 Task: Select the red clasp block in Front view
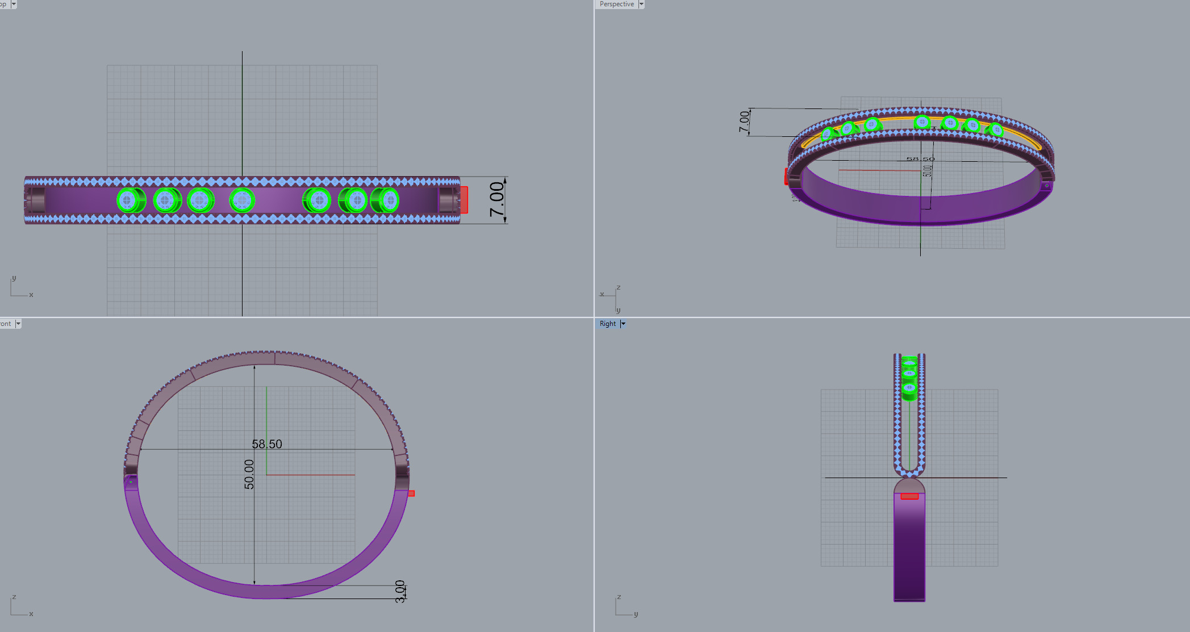click(x=412, y=493)
